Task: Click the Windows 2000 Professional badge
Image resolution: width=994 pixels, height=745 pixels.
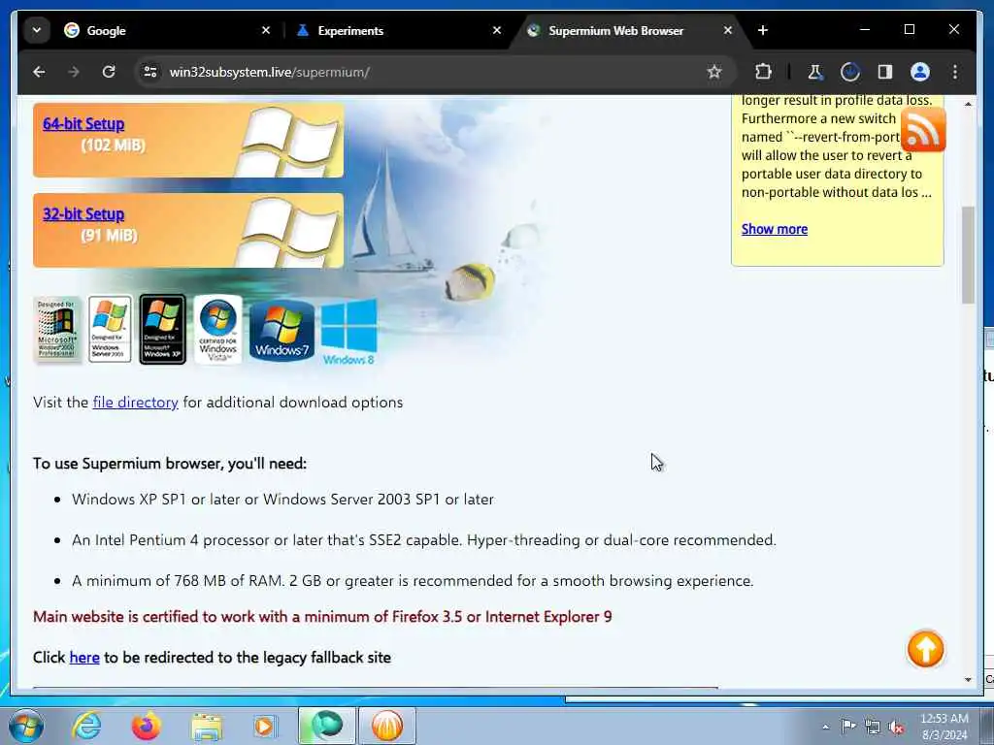Action: click(57, 330)
